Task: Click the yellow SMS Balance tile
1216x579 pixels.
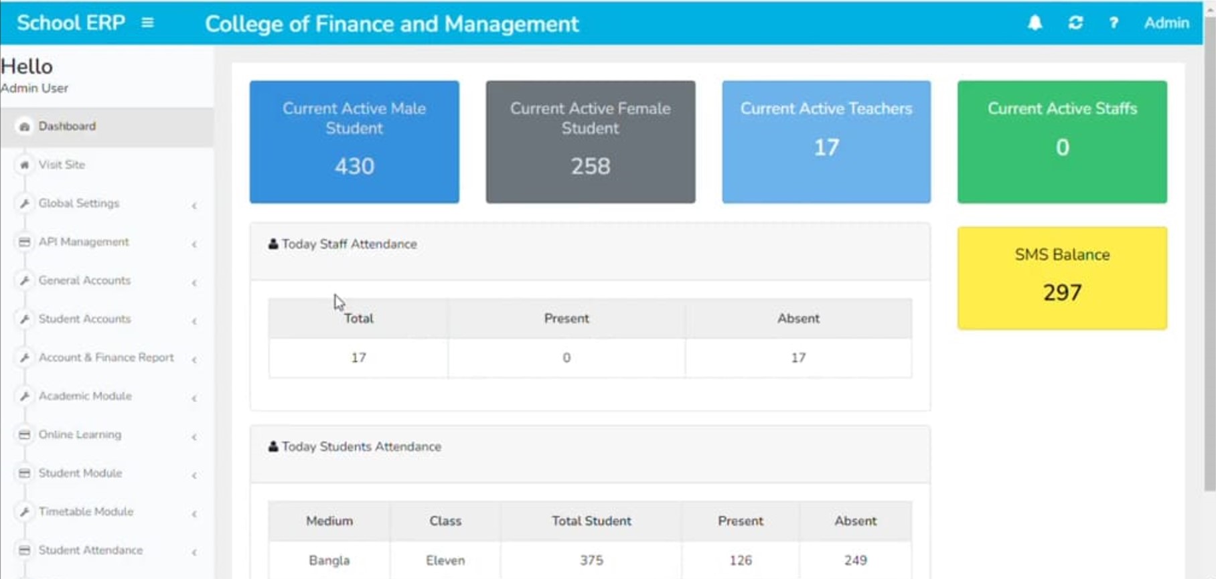Action: click(x=1061, y=278)
